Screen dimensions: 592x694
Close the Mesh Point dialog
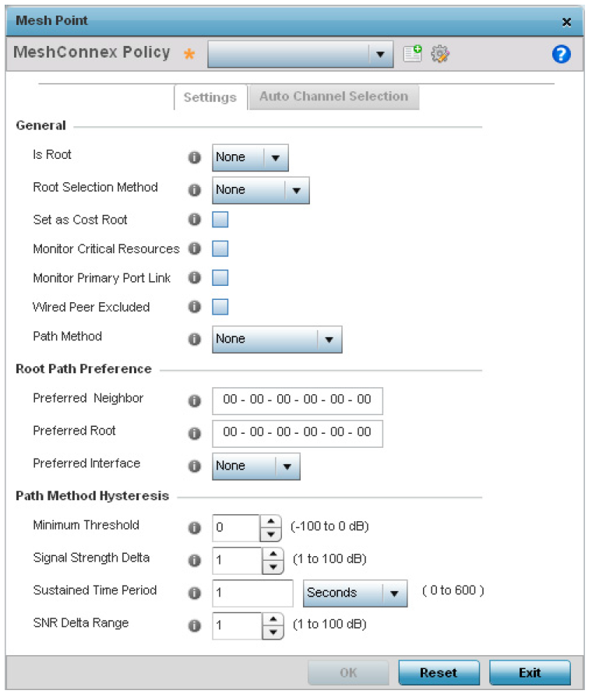[566, 22]
